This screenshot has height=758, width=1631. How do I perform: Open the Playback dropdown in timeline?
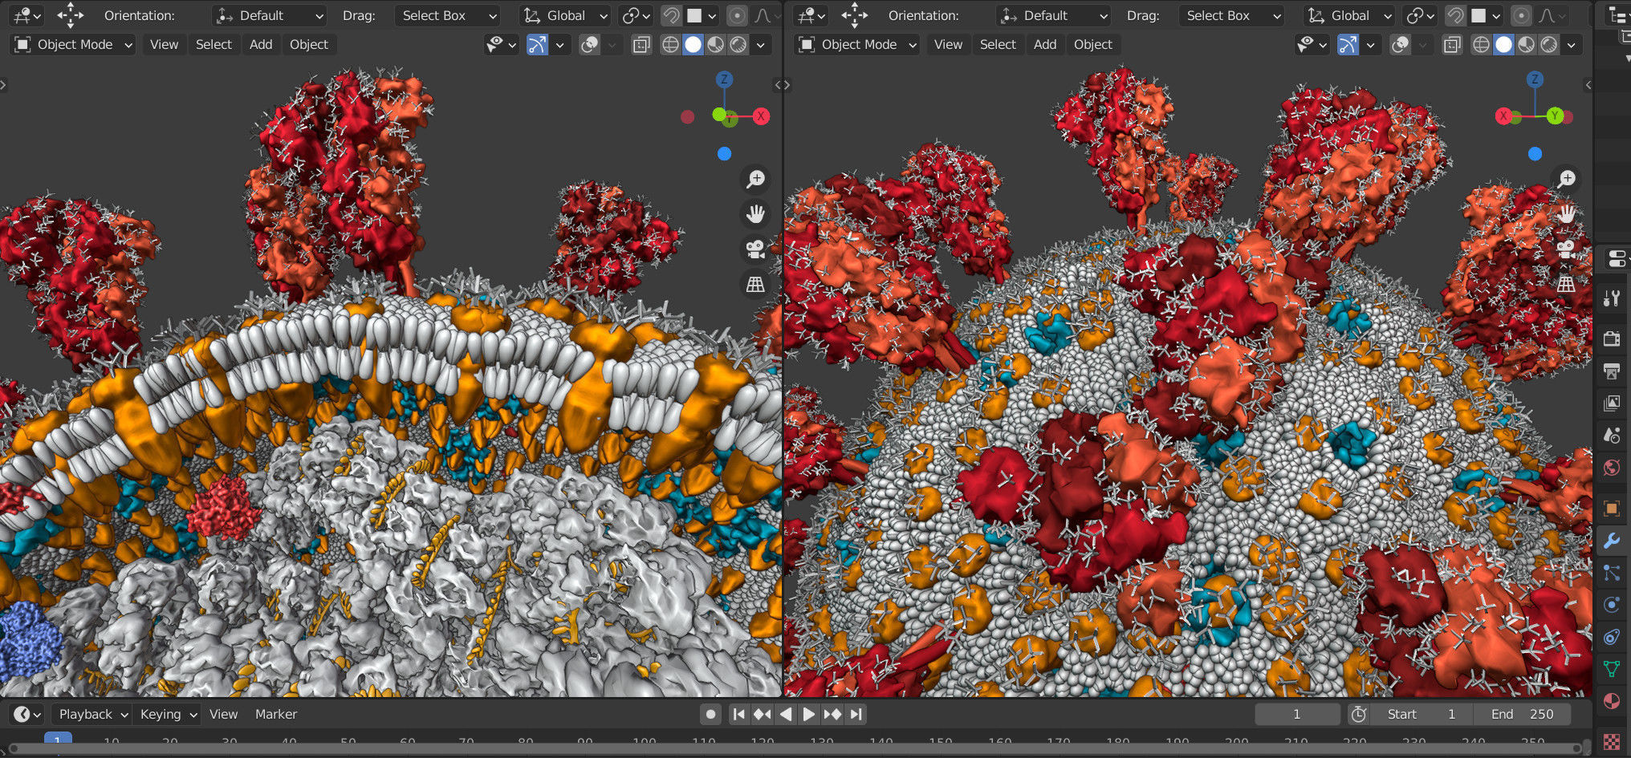pyautogui.click(x=93, y=714)
